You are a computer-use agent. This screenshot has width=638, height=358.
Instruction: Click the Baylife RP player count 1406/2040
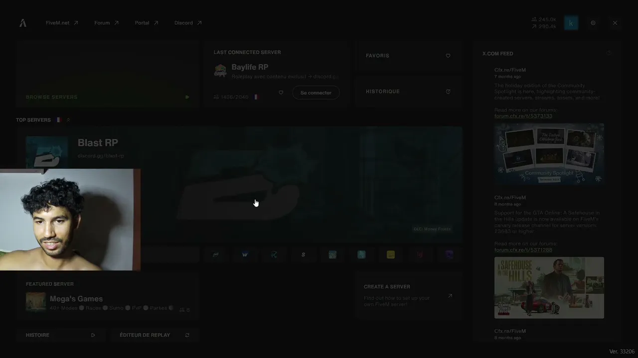231,97
